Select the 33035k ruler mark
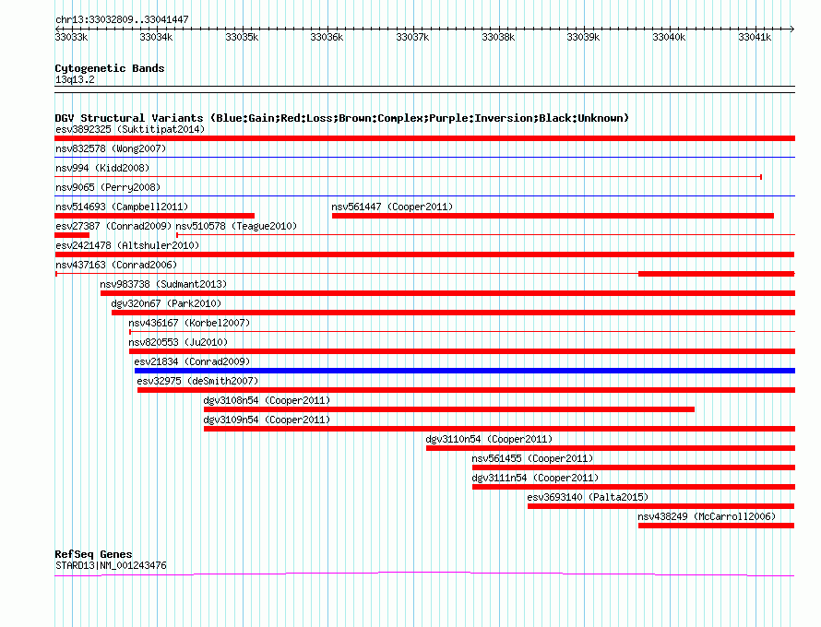 [242, 37]
